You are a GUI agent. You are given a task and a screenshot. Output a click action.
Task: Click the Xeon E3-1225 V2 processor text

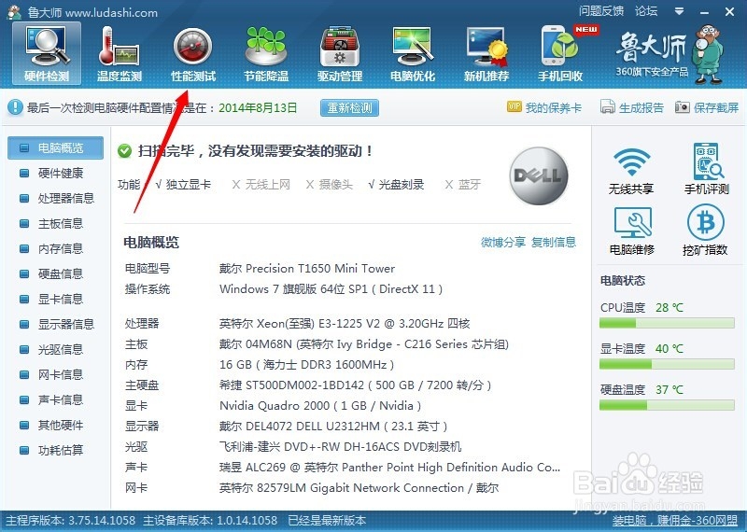pos(345,324)
